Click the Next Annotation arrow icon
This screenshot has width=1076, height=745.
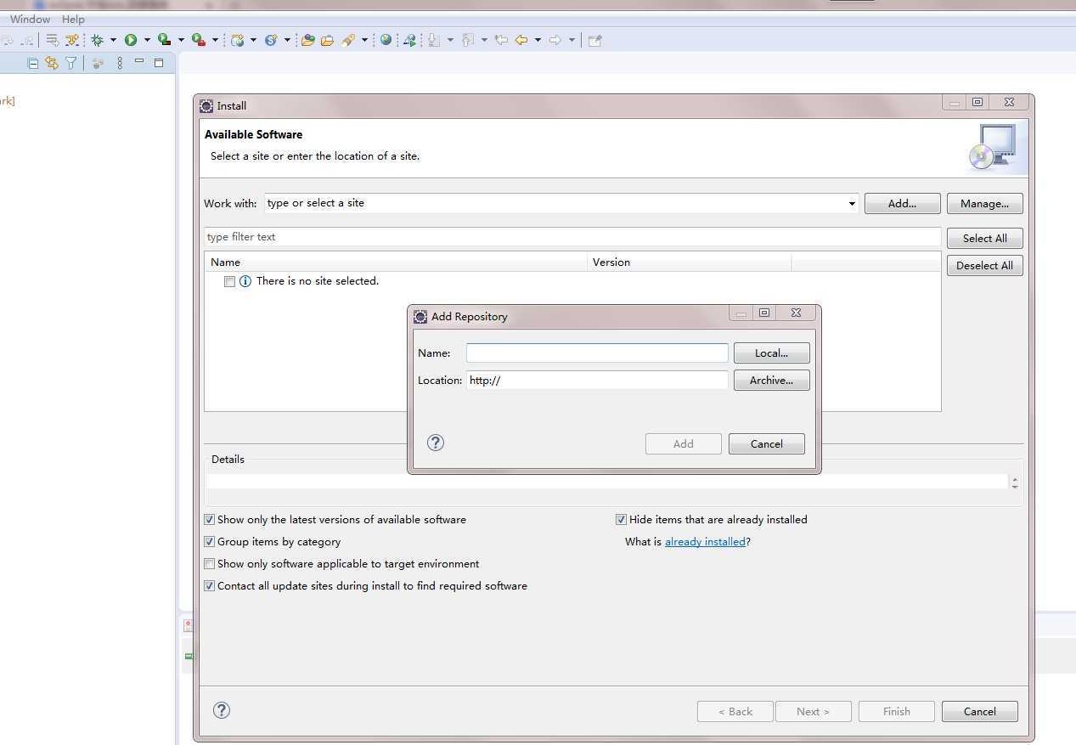point(434,40)
